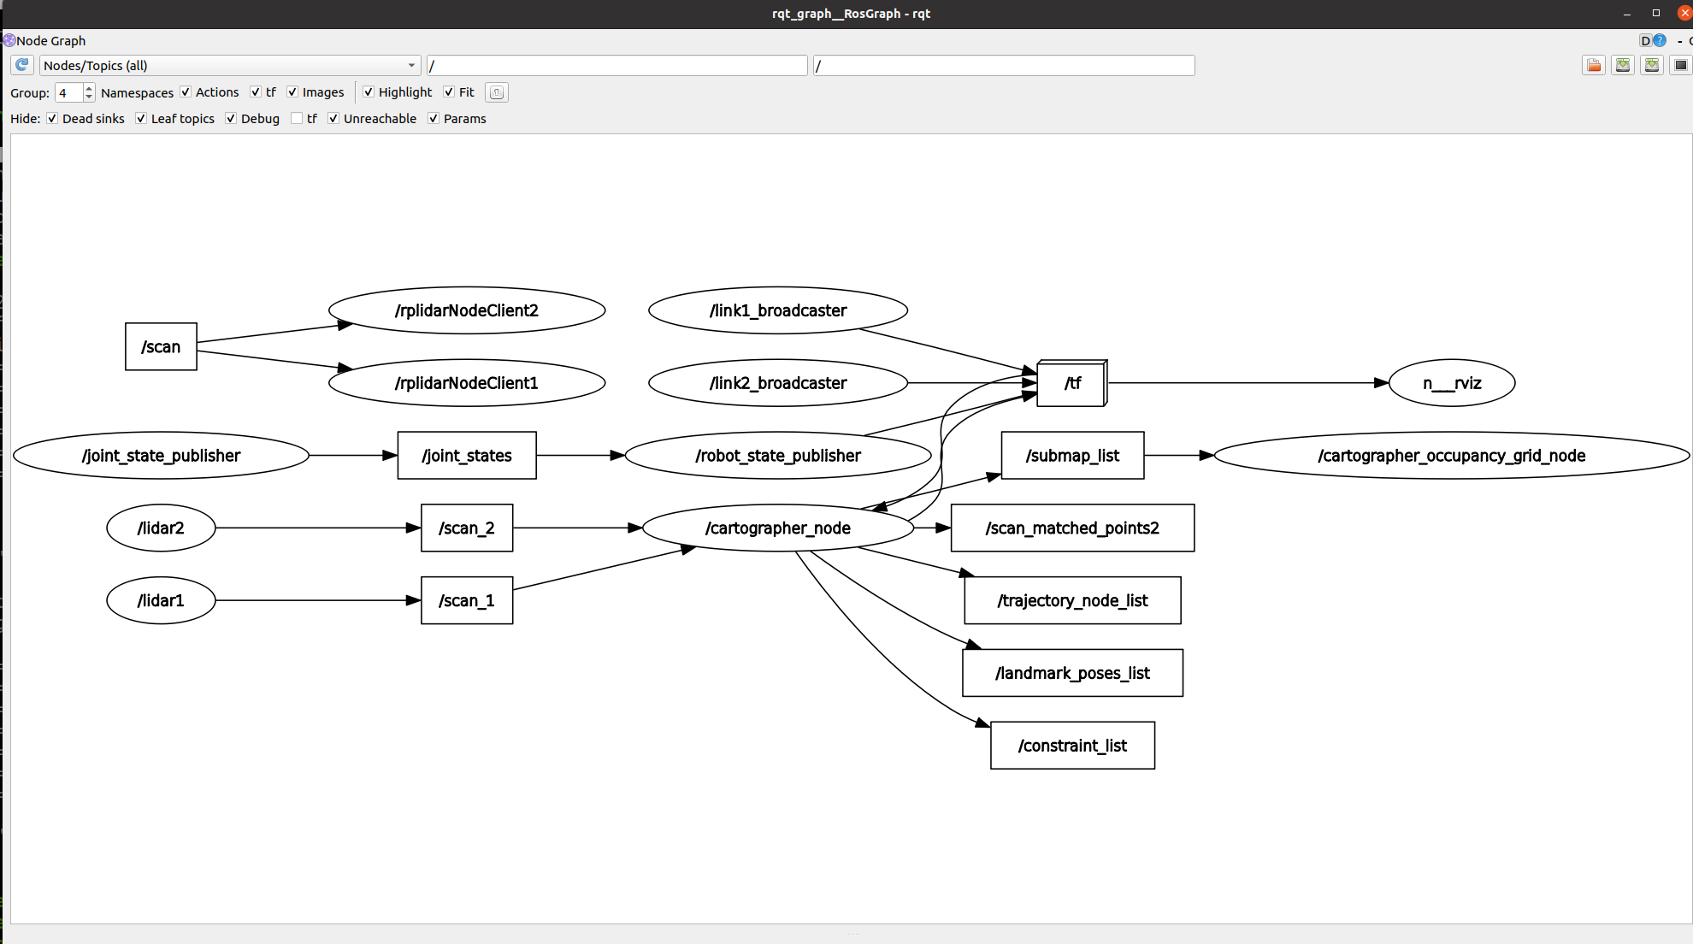The width and height of the screenshot is (1693, 944).
Task: Uncheck Hide Dead sinks
Action: tap(52, 118)
